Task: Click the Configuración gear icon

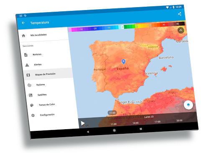Action: point(33,115)
